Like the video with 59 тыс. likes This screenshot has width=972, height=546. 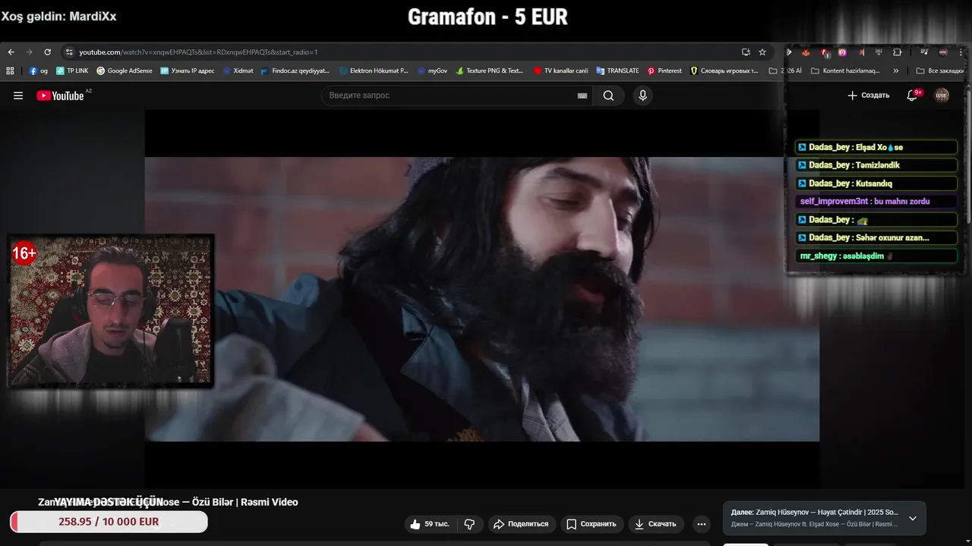[x=430, y=524]
